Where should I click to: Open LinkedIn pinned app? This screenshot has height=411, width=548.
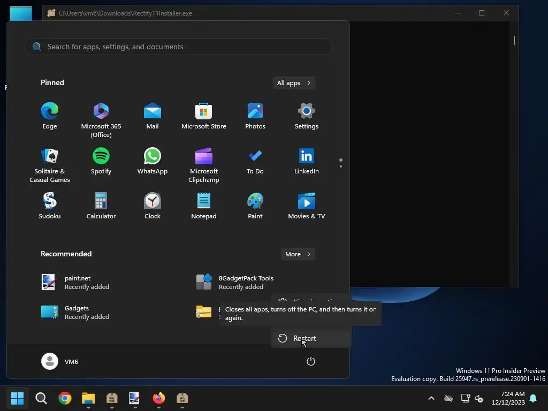307,161
